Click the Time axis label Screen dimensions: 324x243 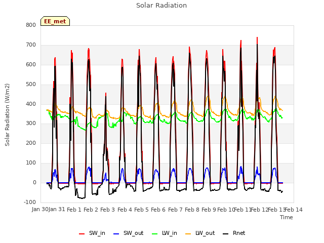[x=287, y=217]
